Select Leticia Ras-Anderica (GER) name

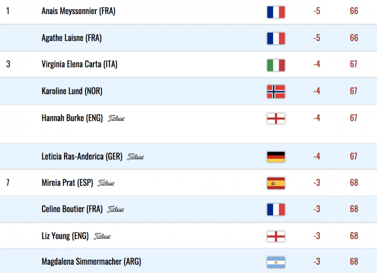(82, 157)
